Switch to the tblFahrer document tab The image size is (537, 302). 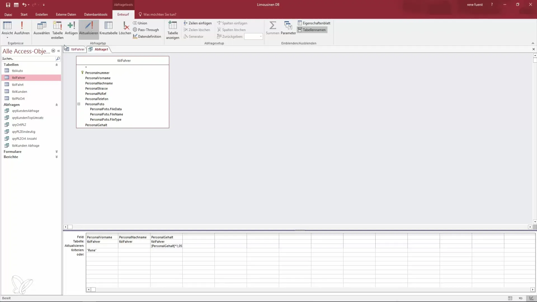77,49
